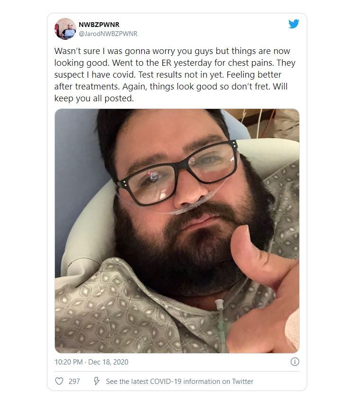Click the tweet line starting "Wasn't sure"
The image size is (348, 400).
(172, 51)
